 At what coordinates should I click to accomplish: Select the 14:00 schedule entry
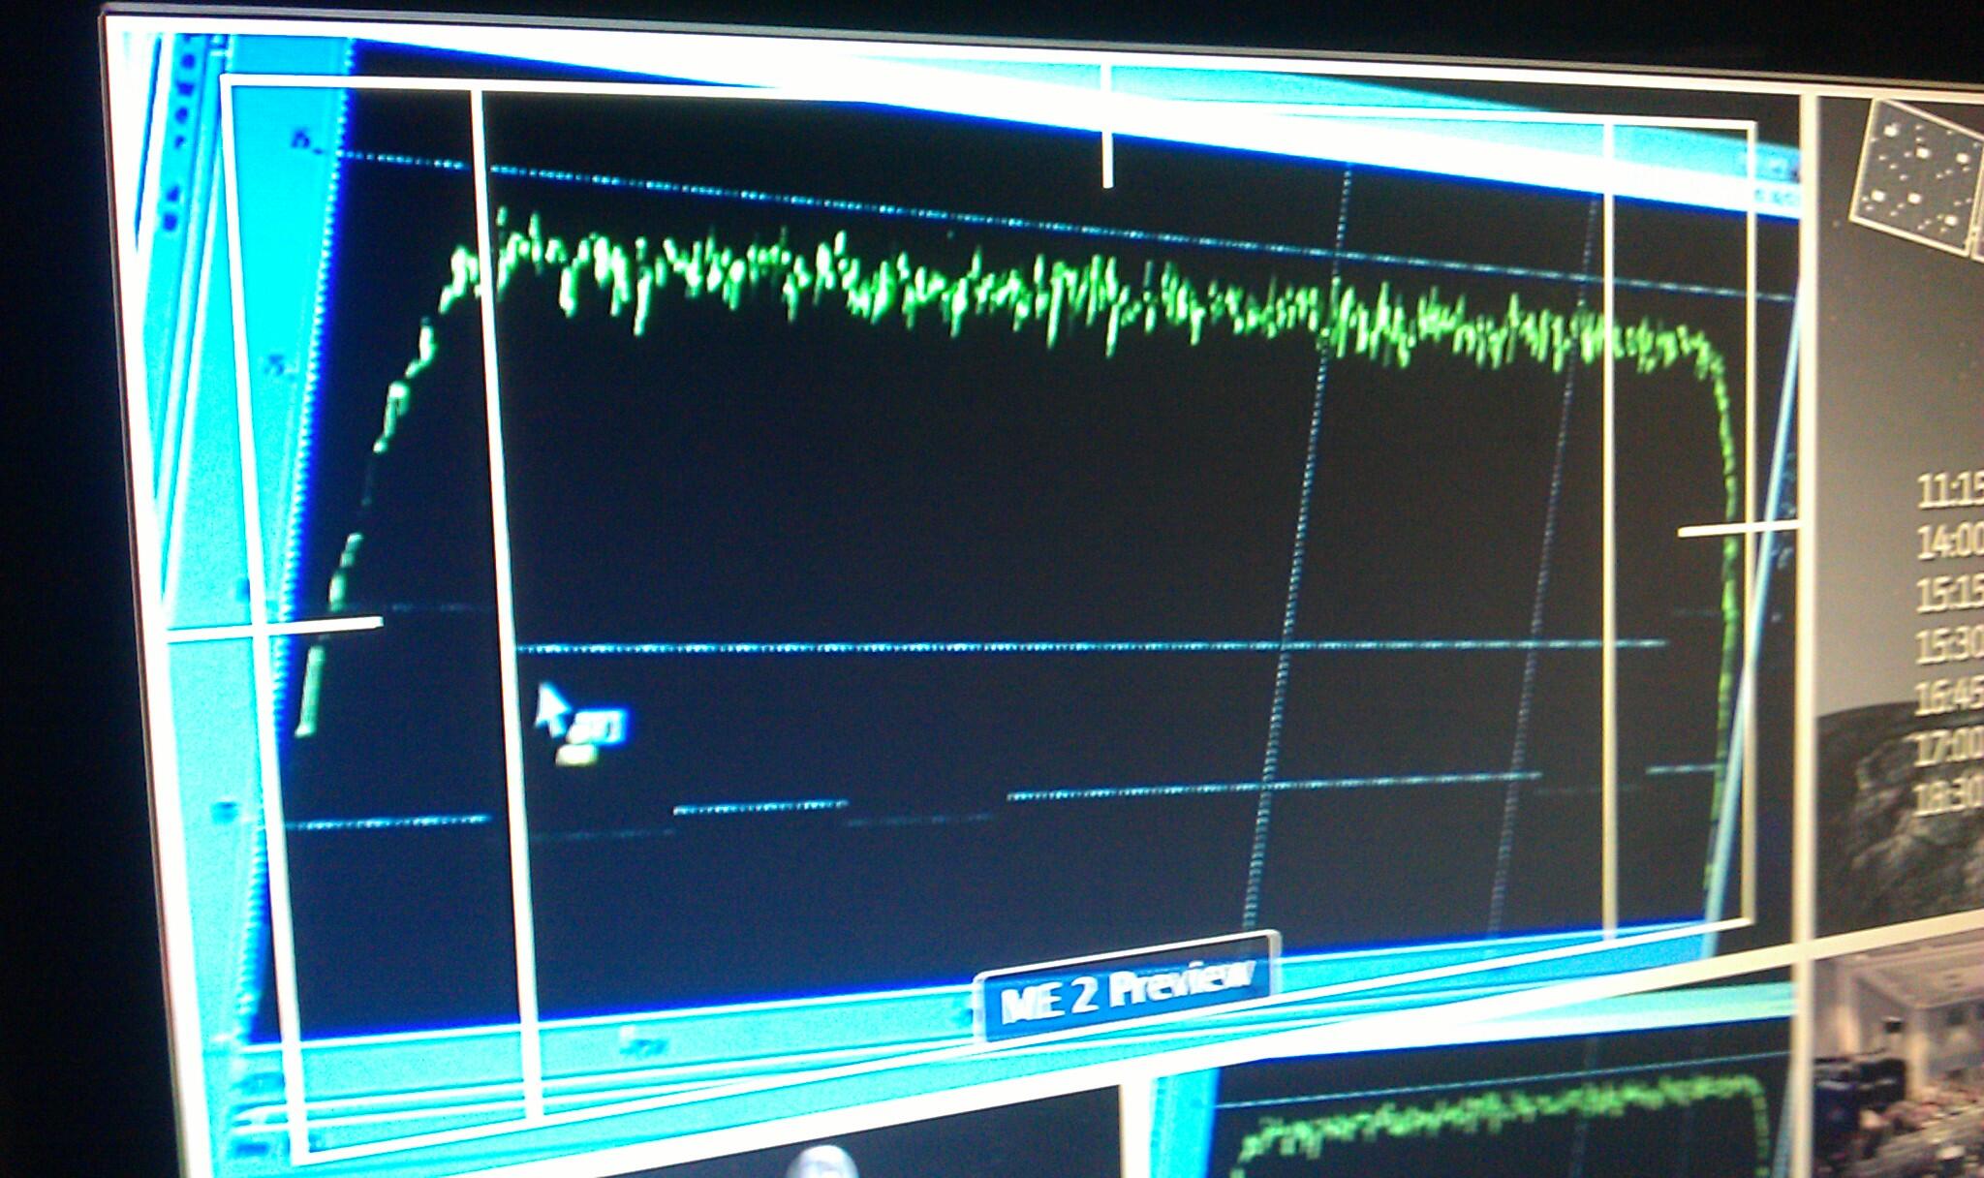1949,542
